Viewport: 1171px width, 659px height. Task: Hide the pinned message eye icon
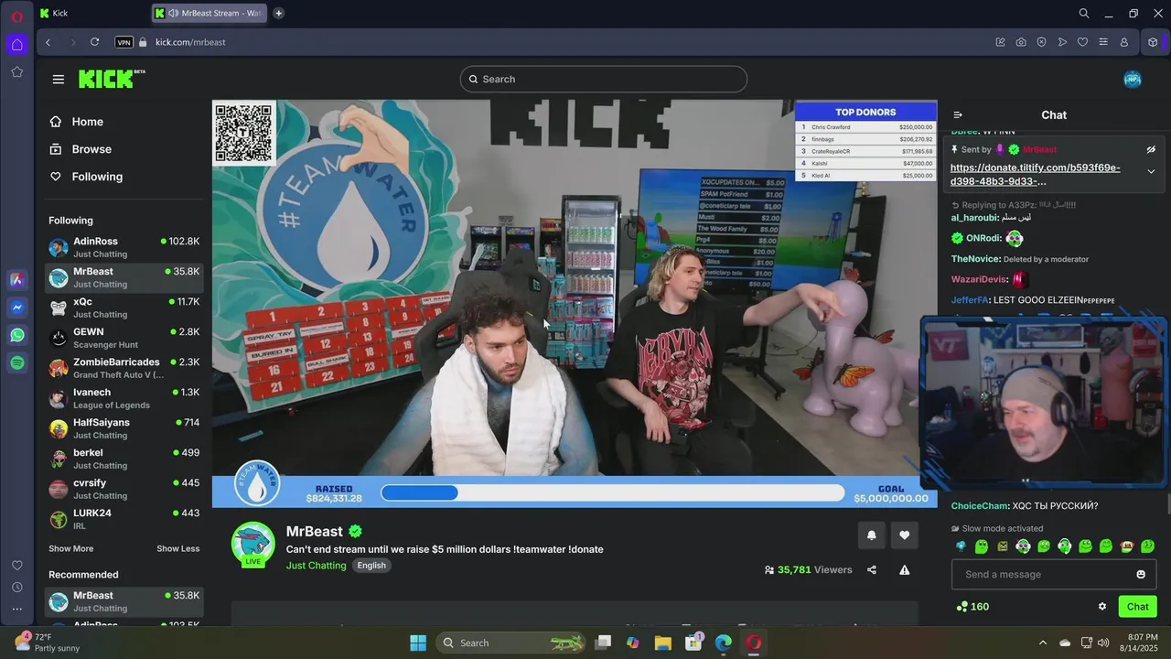1151,149
